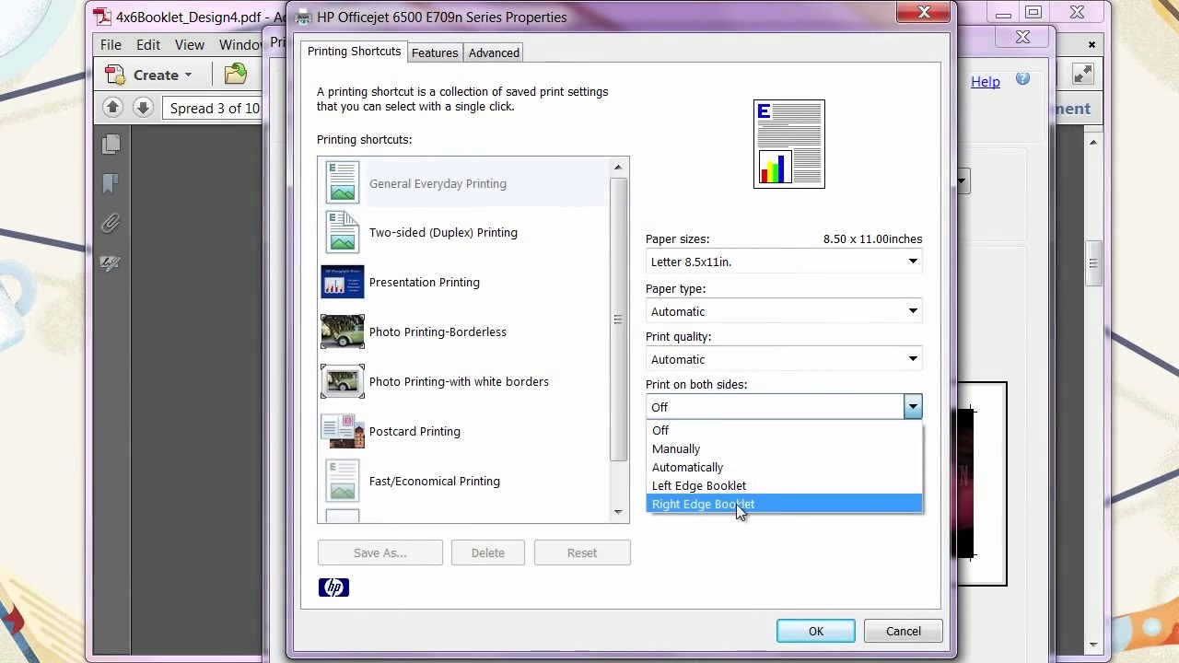Viewport: 1179px width, 663px height.
Task: Choose Right Edge Booklet option
Action: pos(784,504)
